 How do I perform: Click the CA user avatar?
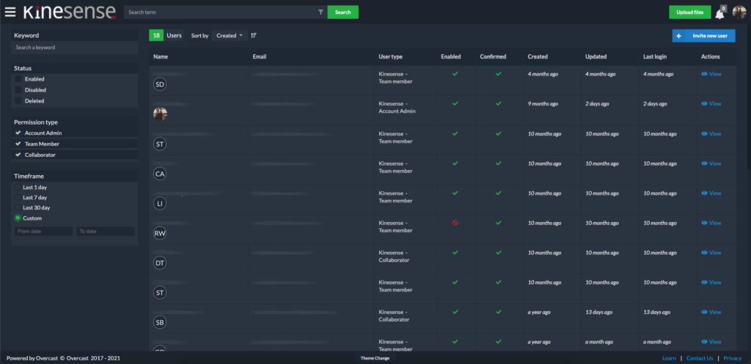click(160, 174)
